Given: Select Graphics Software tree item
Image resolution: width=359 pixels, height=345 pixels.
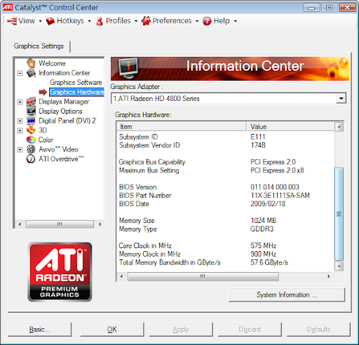Looking at the screenshot, I should (x=76, y=82).
